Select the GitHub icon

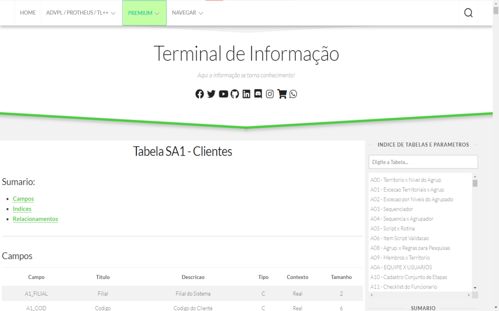[234, 94]
